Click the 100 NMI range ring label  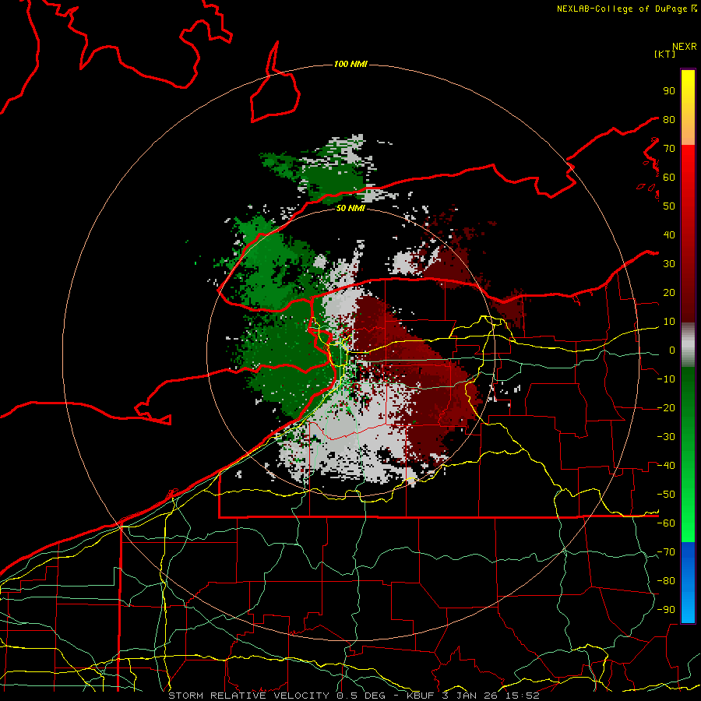[x=350, y=64]
